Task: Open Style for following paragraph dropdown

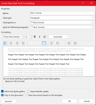Action: [x=93, y=27]
